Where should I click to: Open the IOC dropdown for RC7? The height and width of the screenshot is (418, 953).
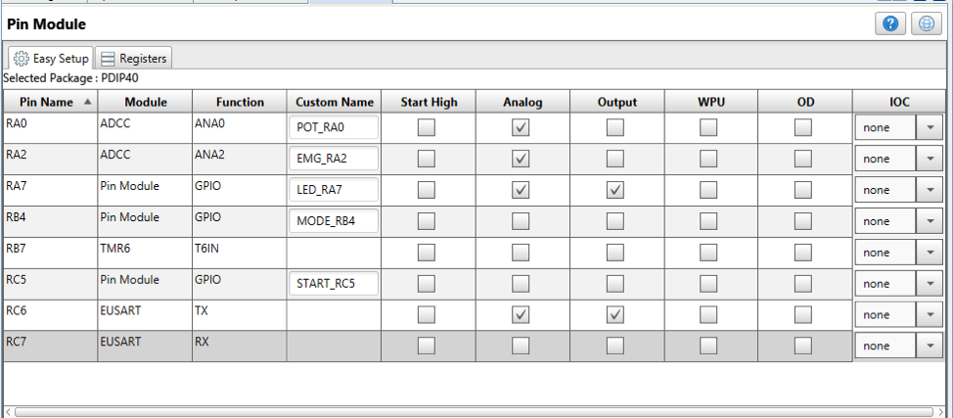pyautogui.click(x=929, y=346)
